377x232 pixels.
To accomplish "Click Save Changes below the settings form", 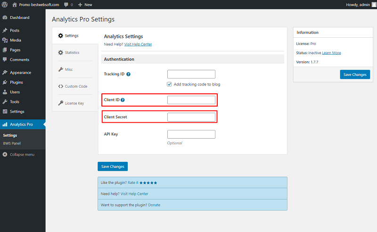I will (113, 166).
